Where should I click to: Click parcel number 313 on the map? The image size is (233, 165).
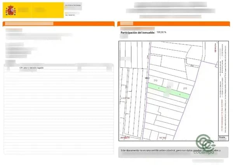pyautogui.click(x=155, y=80)
